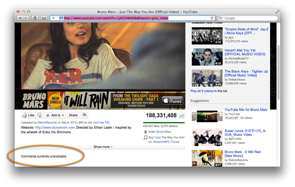Enter full screen with the window corner arrows
The height and width of the screenshot is (187, 295).
[277, 12]
